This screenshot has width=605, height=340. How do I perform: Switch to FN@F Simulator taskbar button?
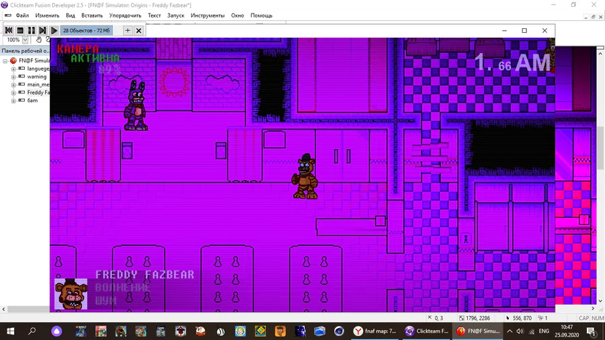tap(478, 331)
